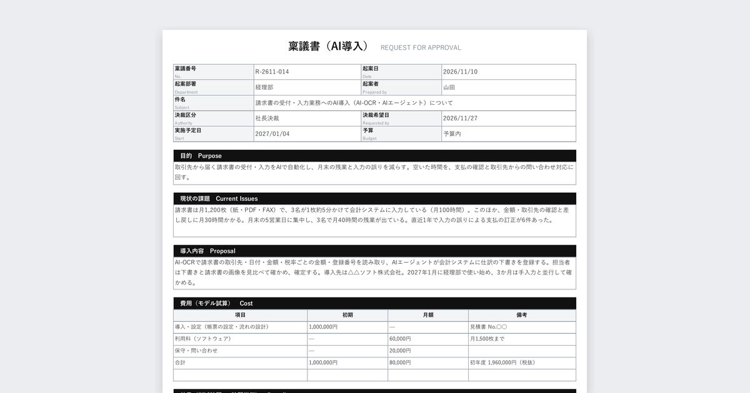Screen dimensions: 750x393
Task: Click the 起案部署 label cell
Action: [214, 87]
